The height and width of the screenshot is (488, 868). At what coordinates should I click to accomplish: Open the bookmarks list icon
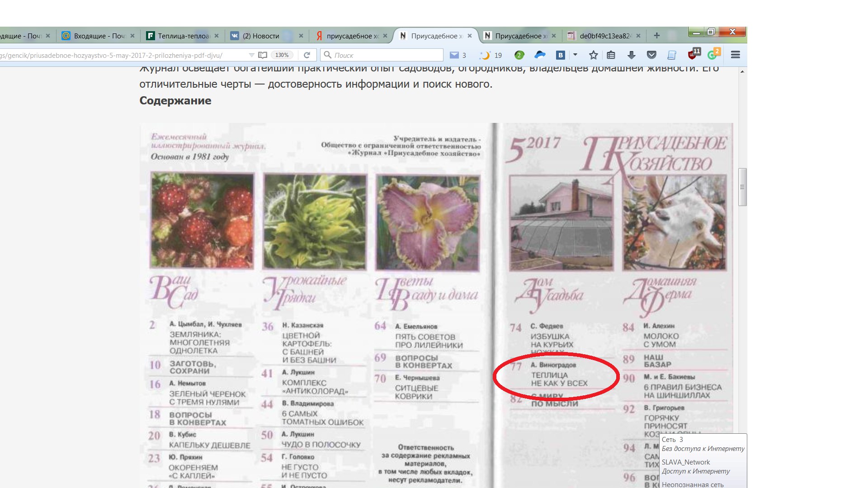[611, 55]
